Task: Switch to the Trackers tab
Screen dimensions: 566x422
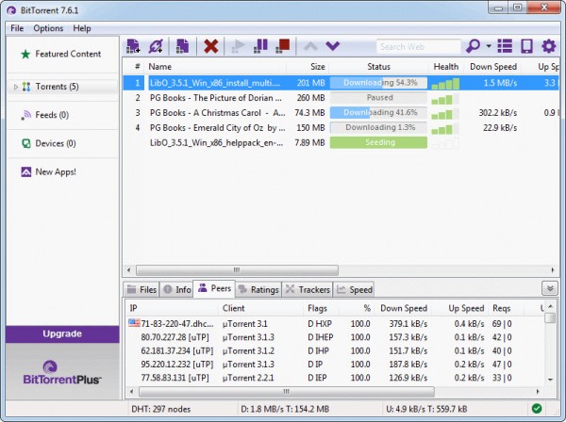Action: pyautogui.click(x=308, y=289)
